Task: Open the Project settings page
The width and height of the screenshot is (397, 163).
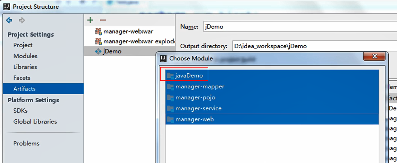Action: point(23,45)
